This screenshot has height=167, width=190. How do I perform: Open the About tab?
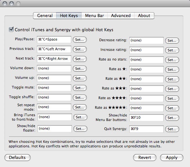point(144,15)
